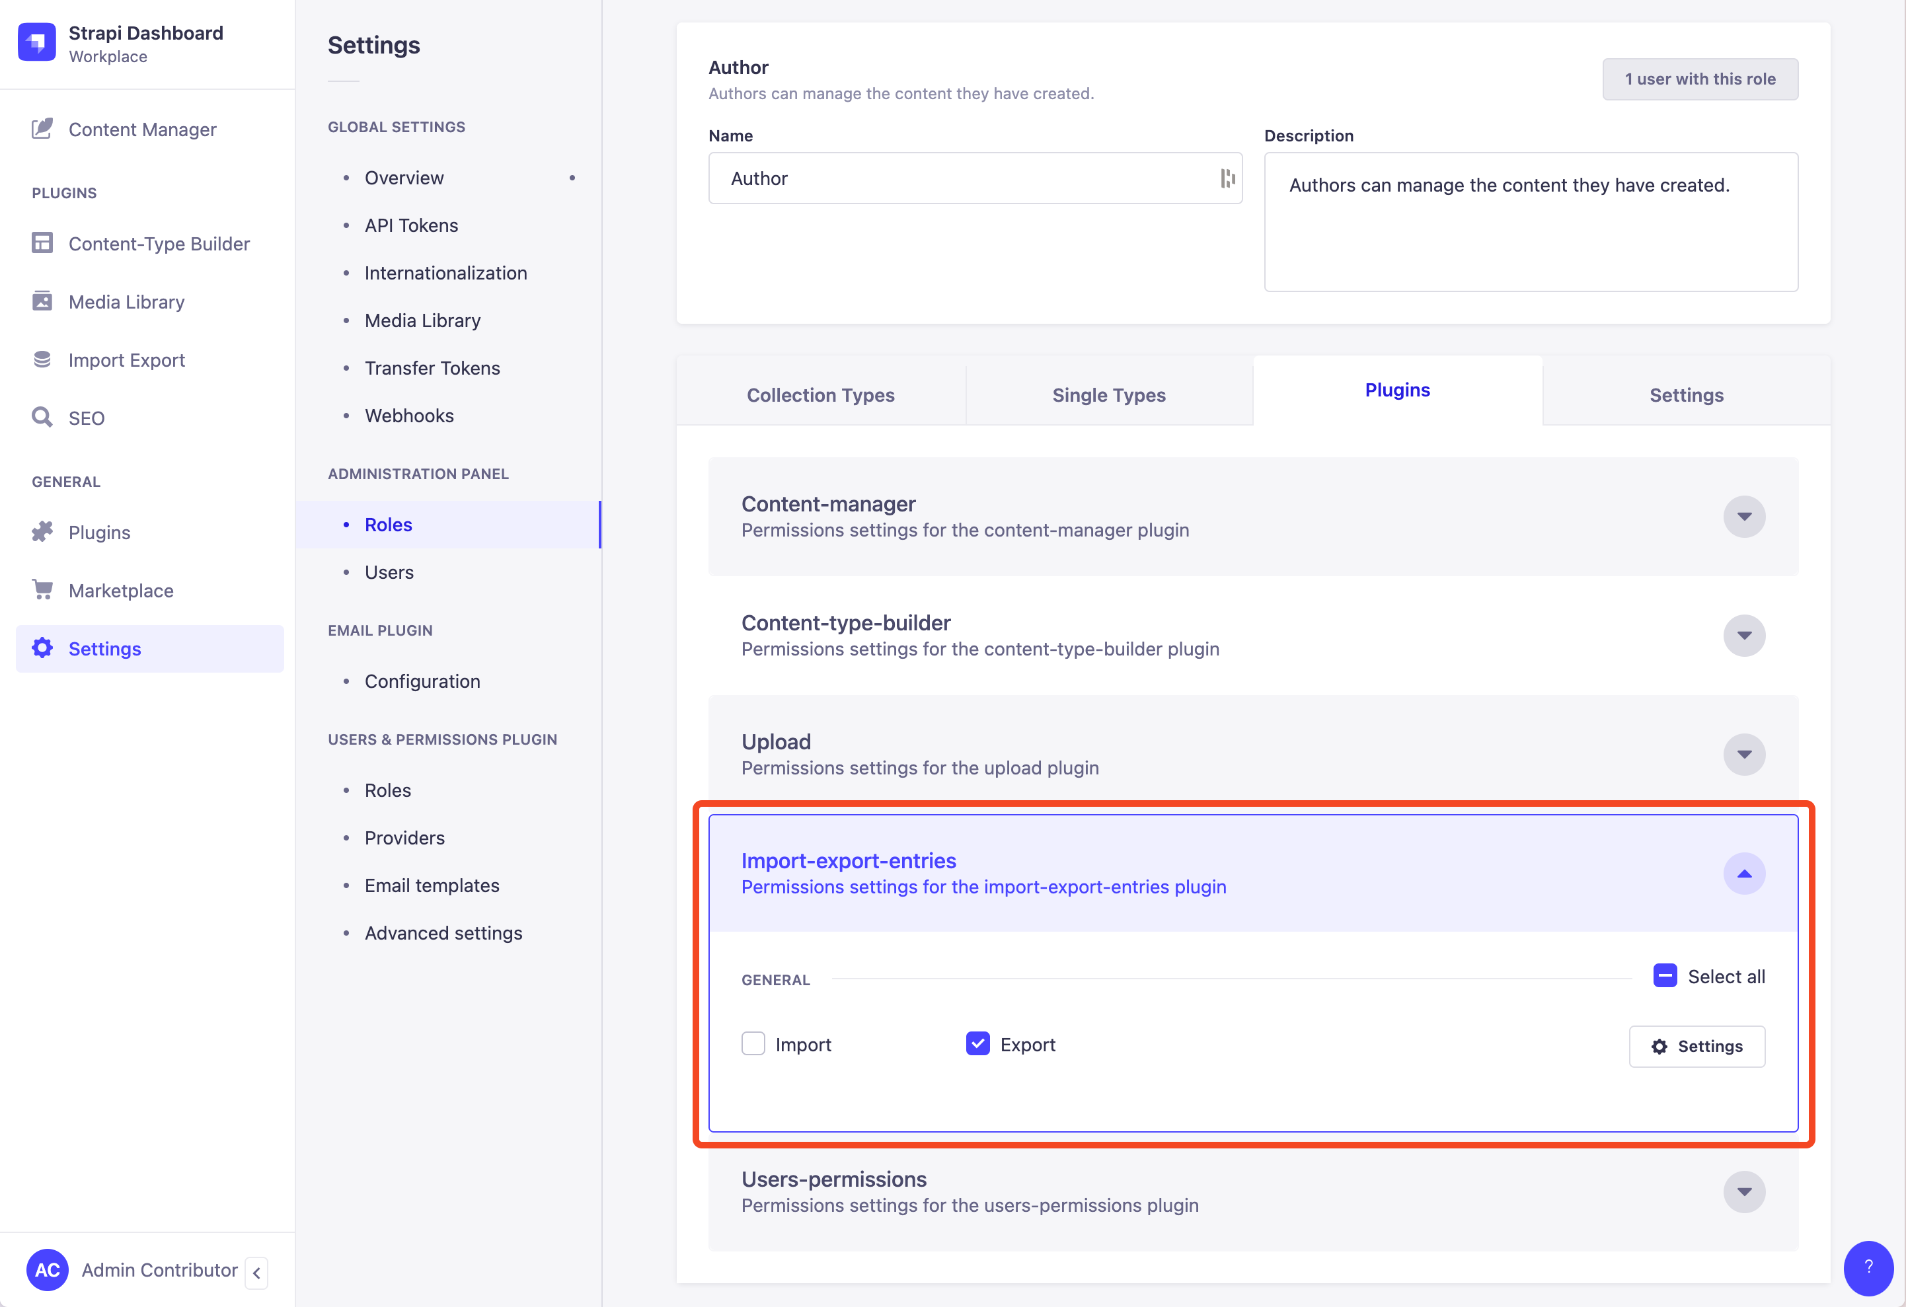Click the Media Library plugin icon
Screen dimensions: 1906x1307
[x=42, y=301]
